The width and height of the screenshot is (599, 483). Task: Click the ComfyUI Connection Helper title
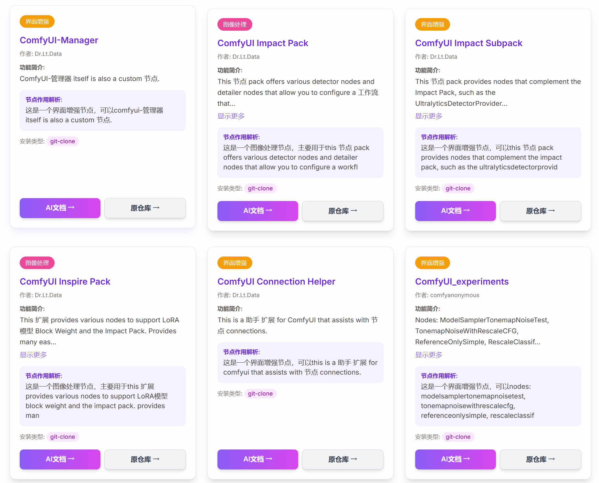[276, 281]
